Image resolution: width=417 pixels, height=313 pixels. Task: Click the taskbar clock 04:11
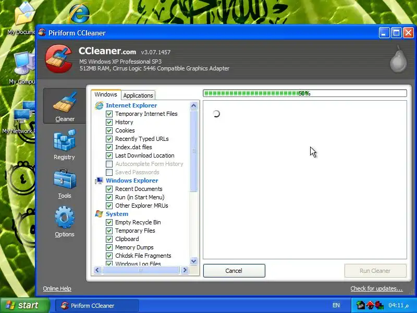[398, 305]
